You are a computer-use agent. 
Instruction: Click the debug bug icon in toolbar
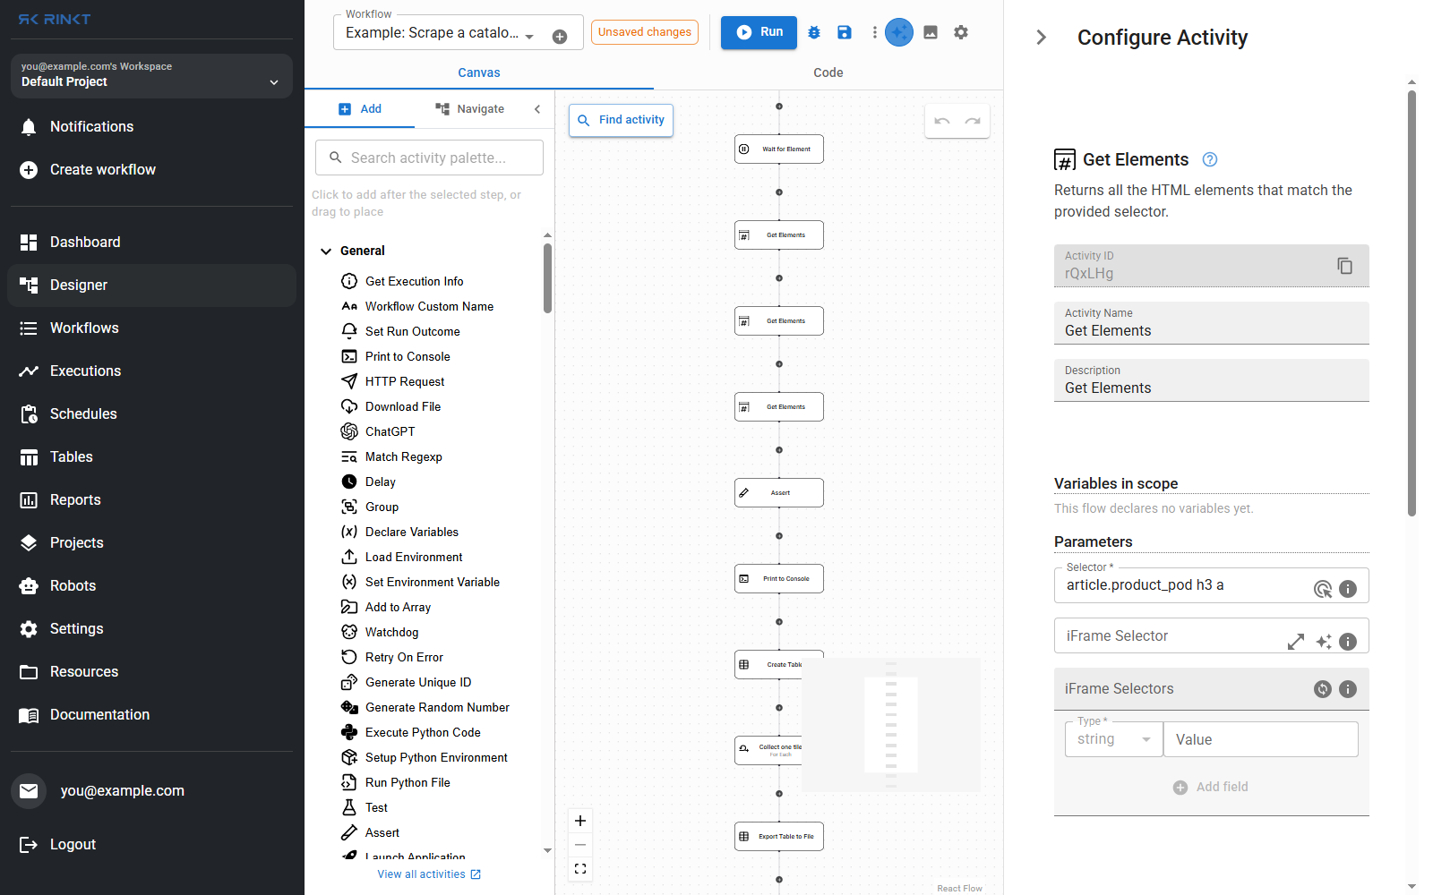coord(814,32)
